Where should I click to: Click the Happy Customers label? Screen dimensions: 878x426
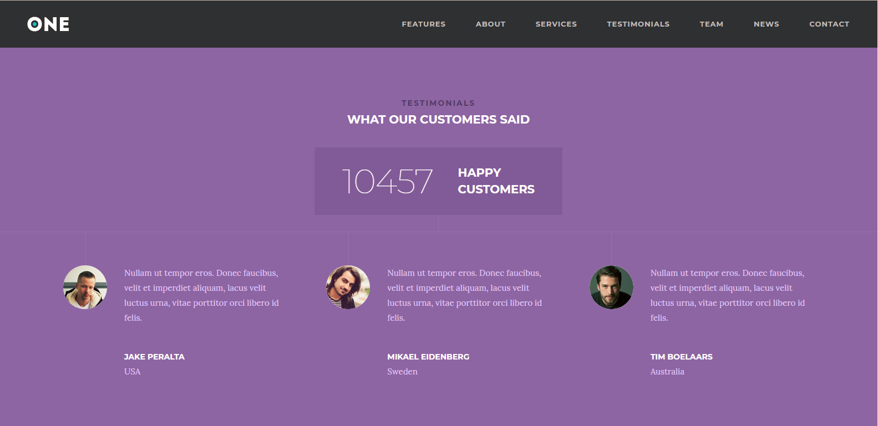(x=496, y=181)
